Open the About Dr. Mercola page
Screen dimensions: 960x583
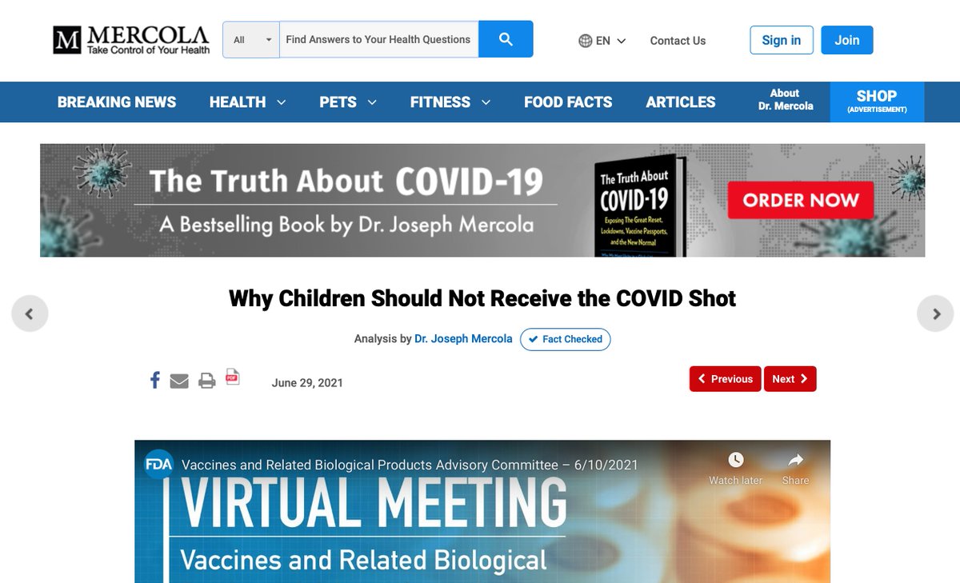point(786,100)
